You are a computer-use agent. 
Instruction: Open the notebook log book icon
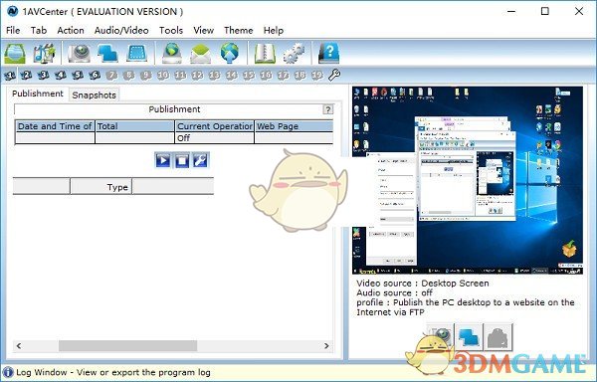(265, 54)
